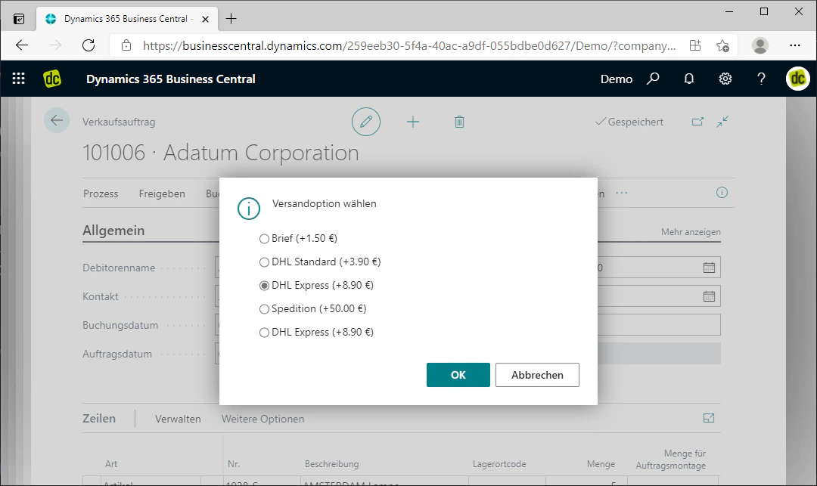Image resolution: width=817 pixels, height=486 pixels.
Task: Open page in new window icon
Action: click(x=697, y=121)
